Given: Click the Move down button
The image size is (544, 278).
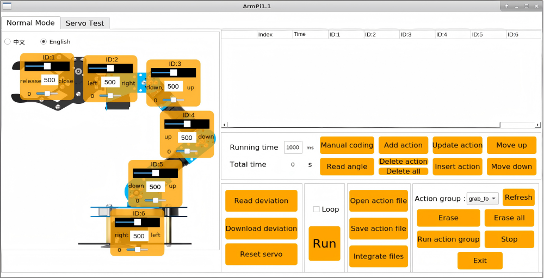Looking at the screenshot, I should click(511, 166).
